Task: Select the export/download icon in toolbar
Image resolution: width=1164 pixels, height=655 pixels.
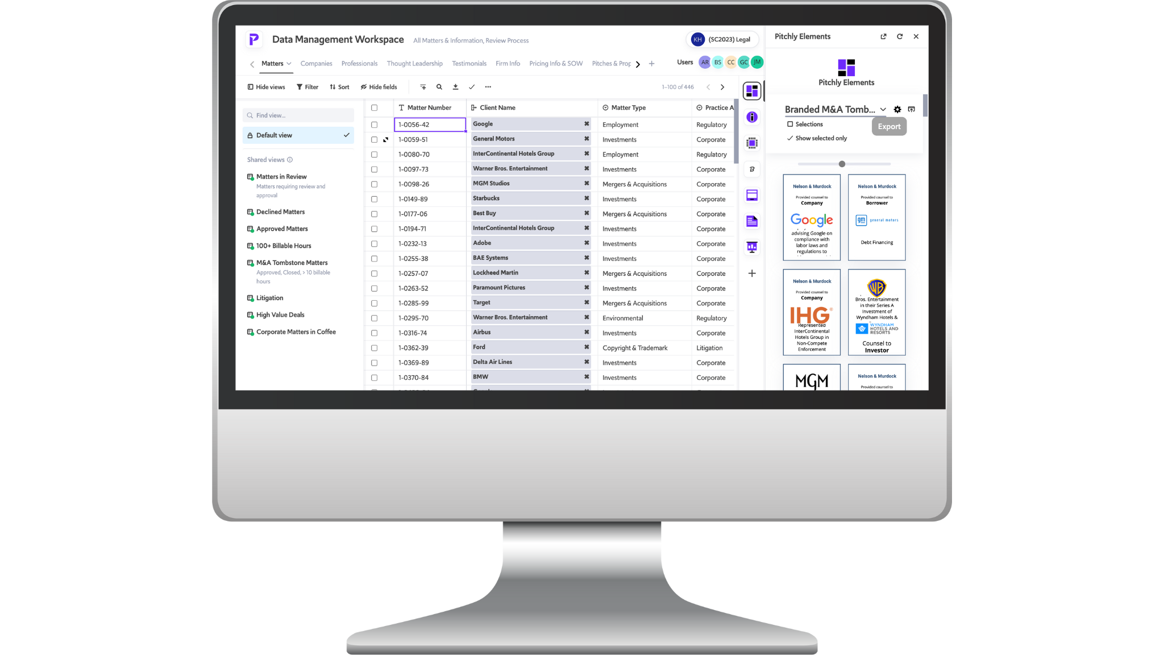Action: click(456, 86)
